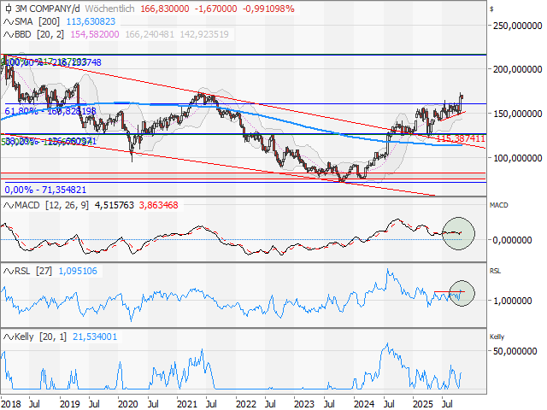Click the RSL [27] label
The height and width of the screenshot is (410, 547).
(33, 272)
